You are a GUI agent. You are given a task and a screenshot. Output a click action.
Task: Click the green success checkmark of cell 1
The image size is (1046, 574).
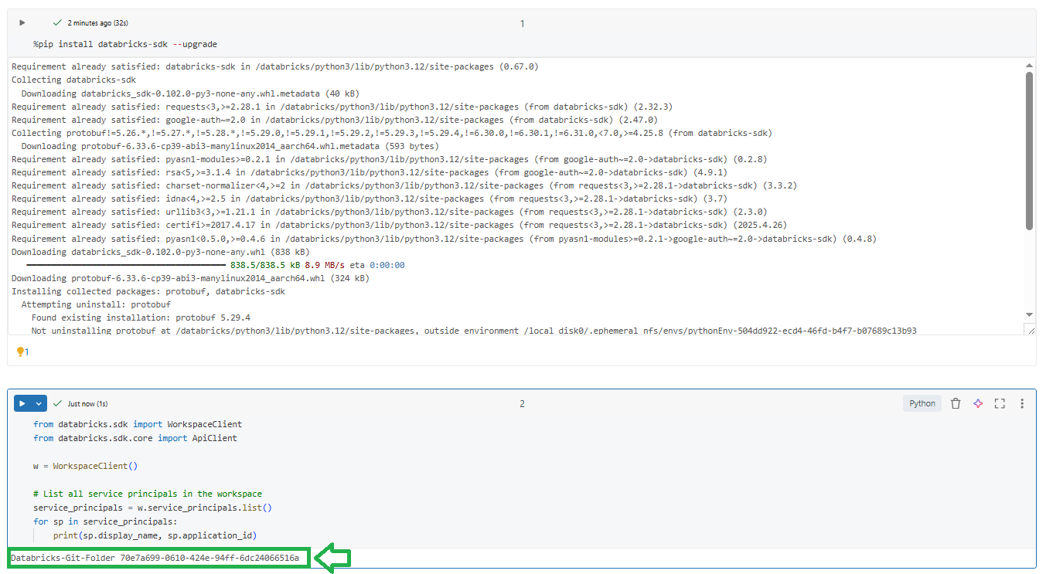pyautogui.click(x=57, y=23)
